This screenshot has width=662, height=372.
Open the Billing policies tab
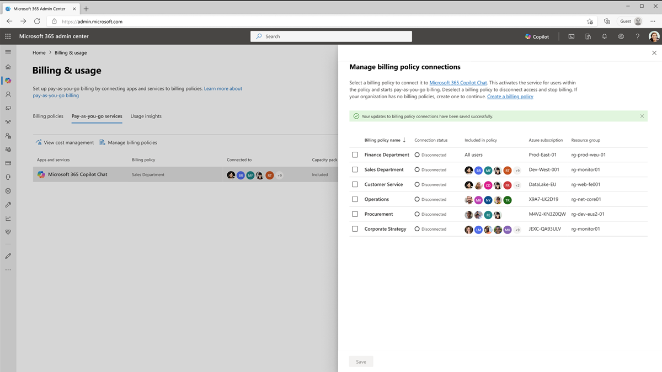pyautogui.click(x=47, y=116)
